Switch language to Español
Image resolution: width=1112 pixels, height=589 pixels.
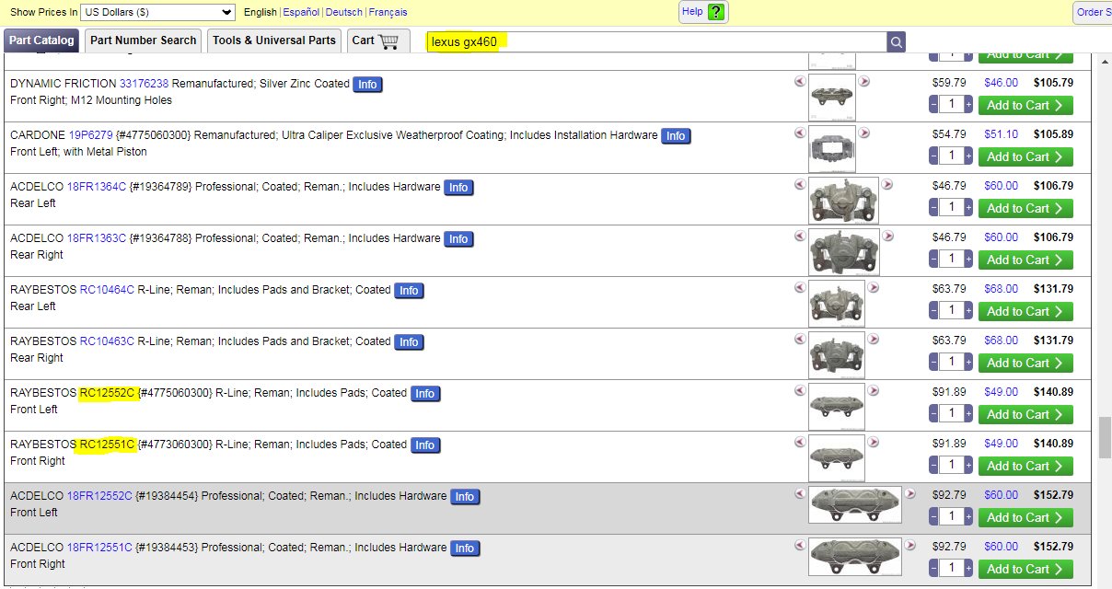[x=301, y=12]
